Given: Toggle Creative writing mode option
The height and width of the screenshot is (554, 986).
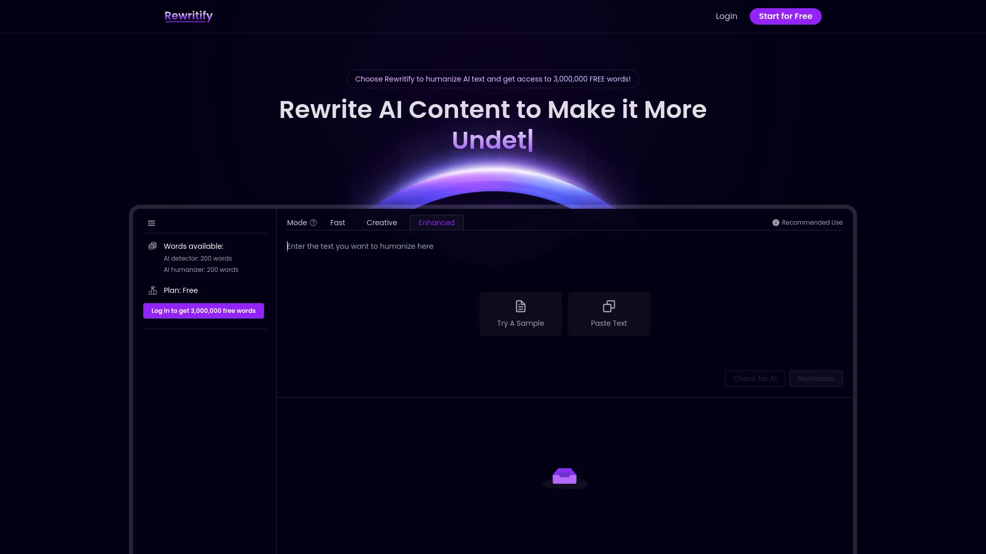Looking at the screenshot, I should [x=381, y=222].
